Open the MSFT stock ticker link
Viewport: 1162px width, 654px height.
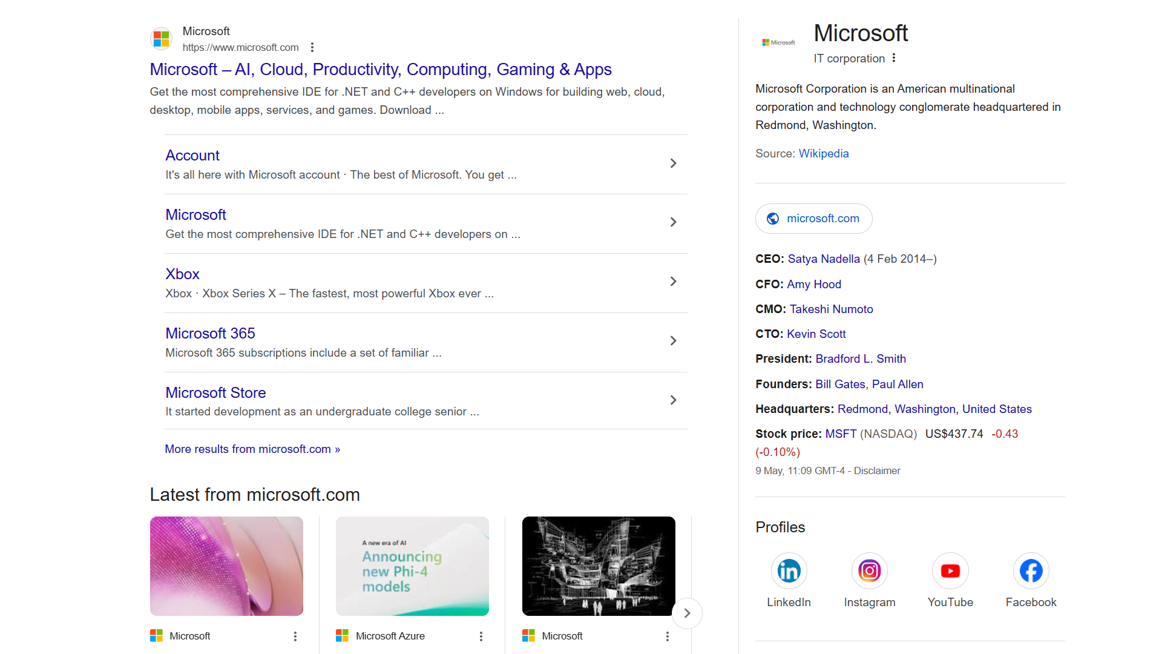tap(841, 434)
